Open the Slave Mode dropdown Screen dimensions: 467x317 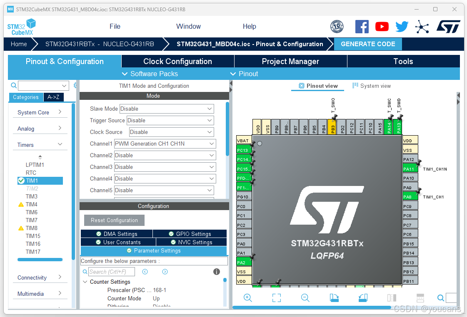tap(167, 109)
